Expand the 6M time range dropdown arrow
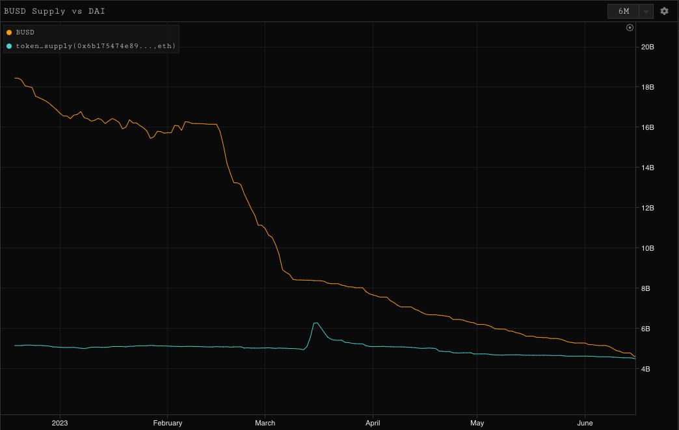Viewport: 679px width, 430px height. (646, 12)
